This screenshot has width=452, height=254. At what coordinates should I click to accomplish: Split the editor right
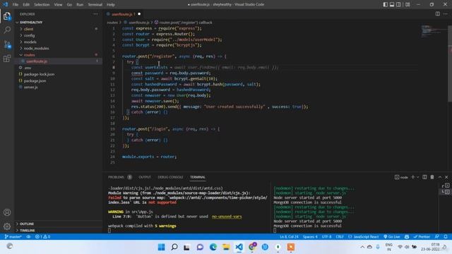pyautogui.click(x=438, y=14)
